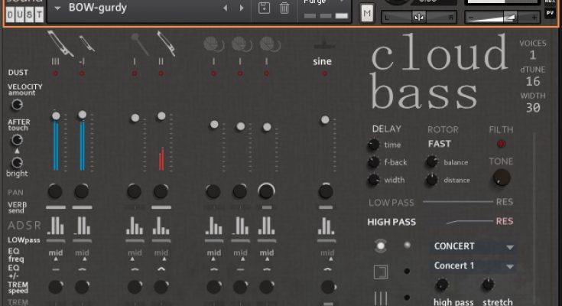
Task: Click the square reverb type icon
Action: coord(380,272)
